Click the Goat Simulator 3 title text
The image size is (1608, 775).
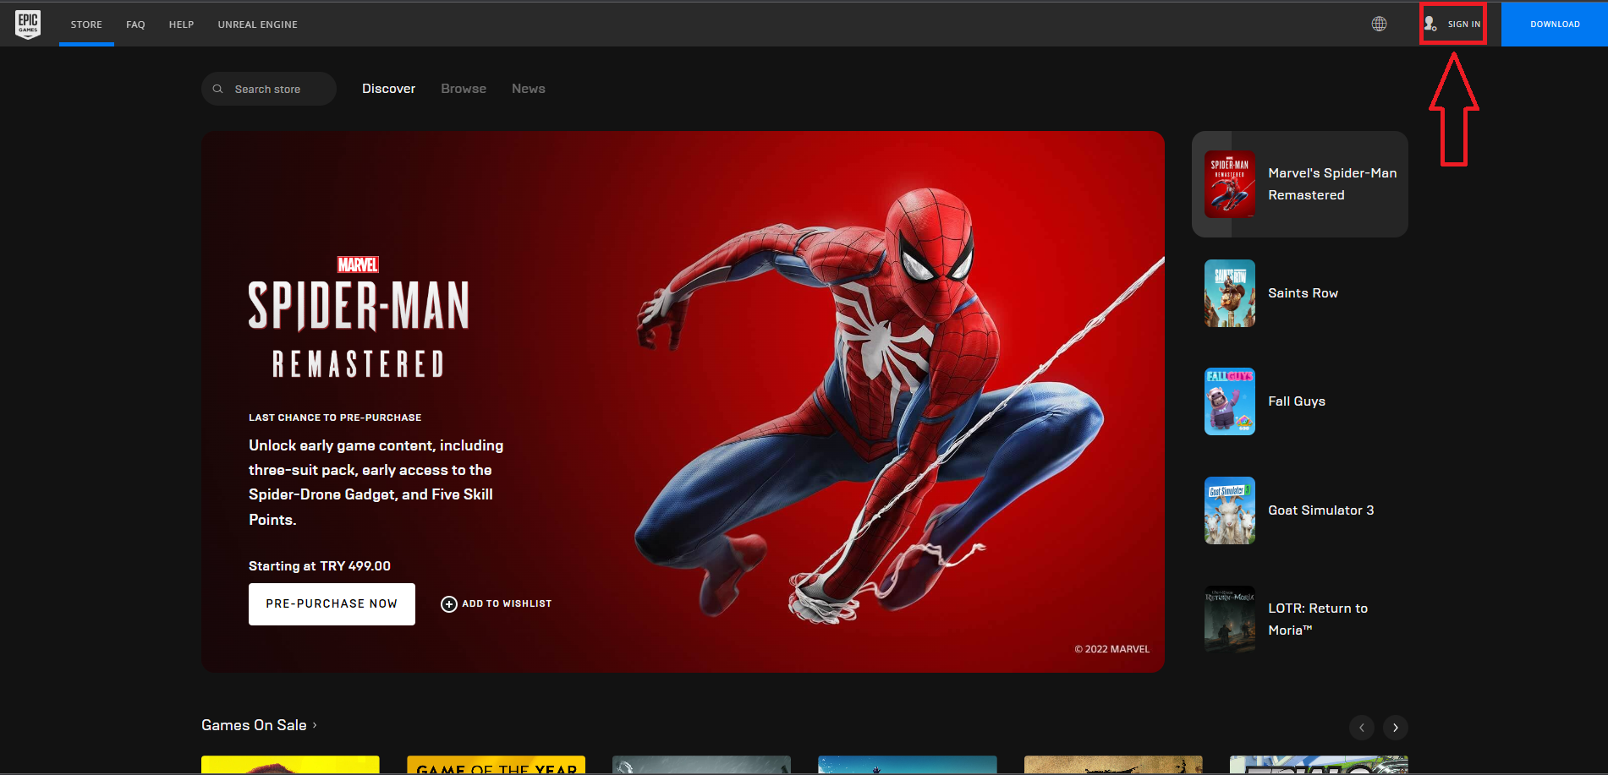[x=1320, y=510]
